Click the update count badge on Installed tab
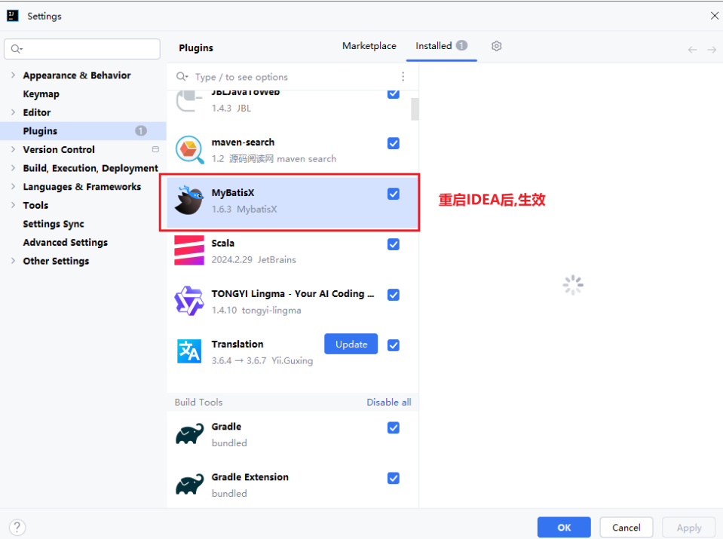This screenshot has height=539, width=723. [461, 45]
